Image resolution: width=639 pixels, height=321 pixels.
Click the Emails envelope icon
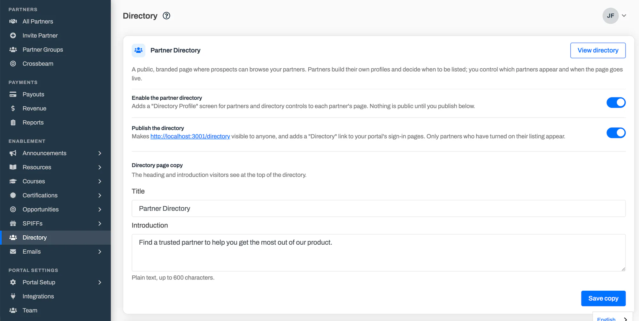[x=13, y=251]
